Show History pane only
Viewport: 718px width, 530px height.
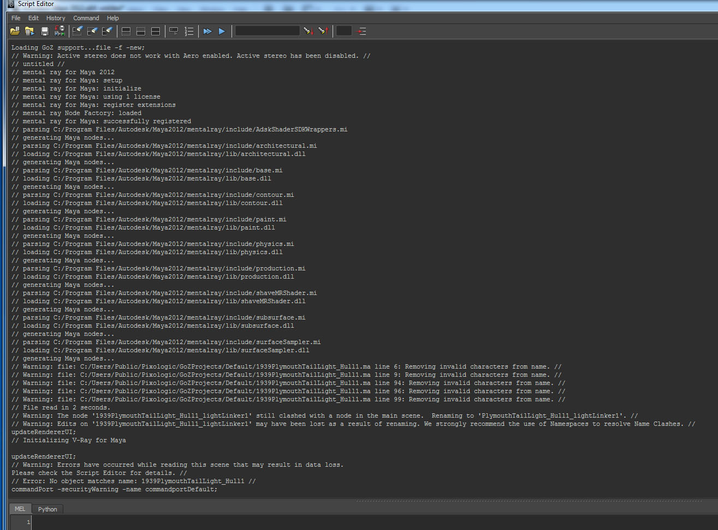[x=126, y=31]
